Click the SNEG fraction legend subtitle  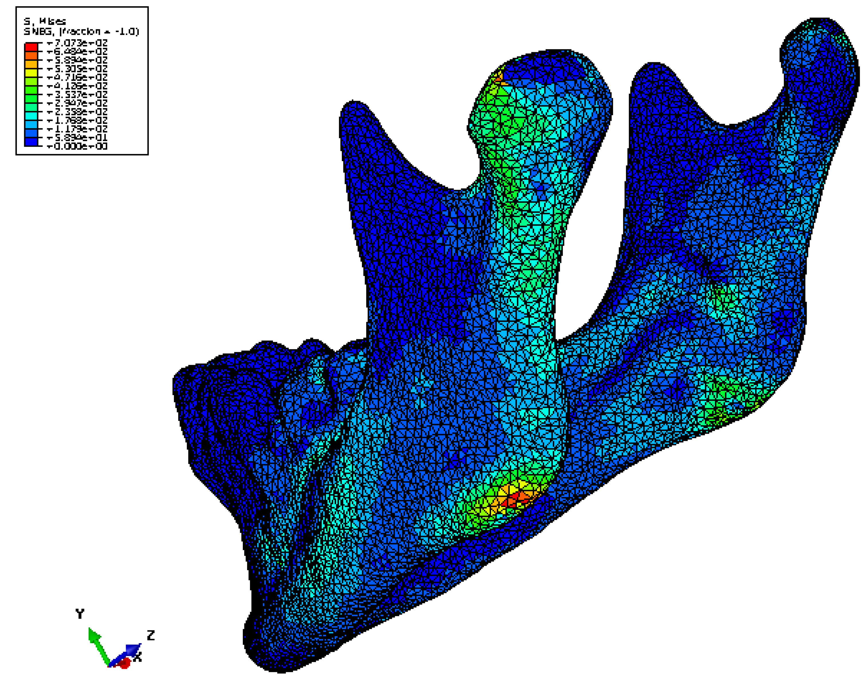[81, 32]
